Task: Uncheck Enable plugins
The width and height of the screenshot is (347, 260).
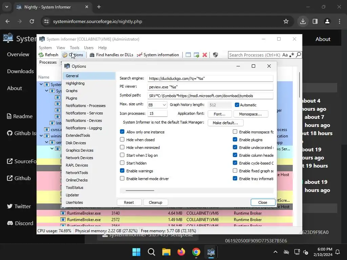Action: pos(235,139)
